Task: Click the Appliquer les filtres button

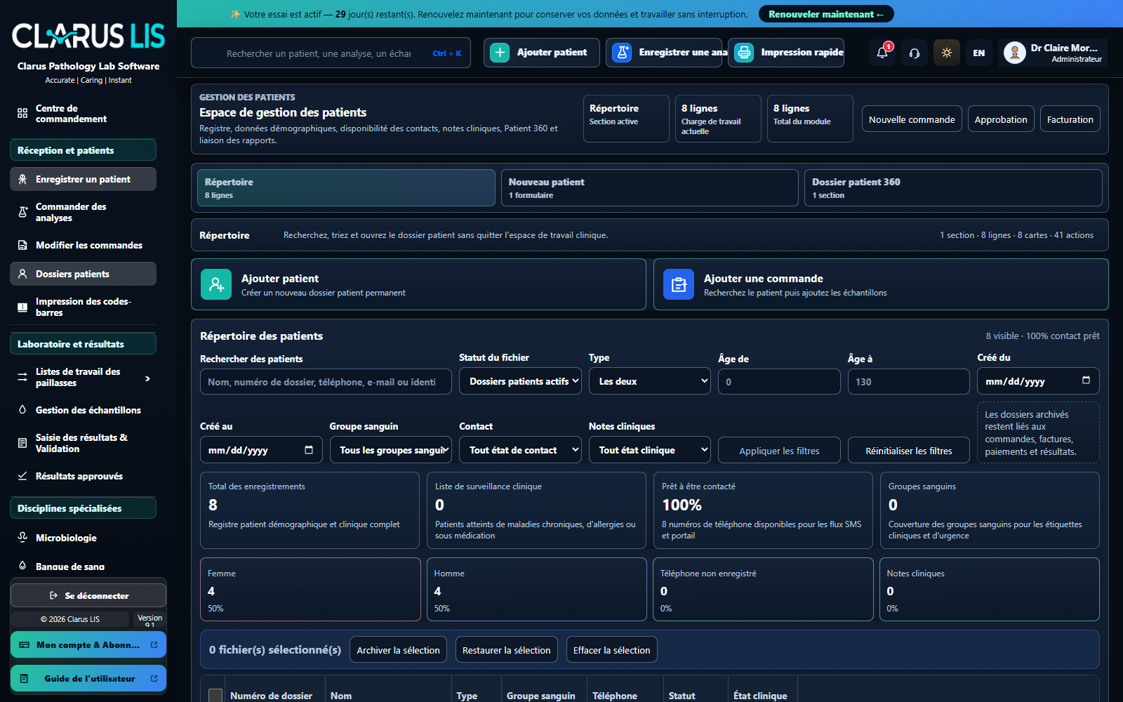Action: (x=779, y=451)
